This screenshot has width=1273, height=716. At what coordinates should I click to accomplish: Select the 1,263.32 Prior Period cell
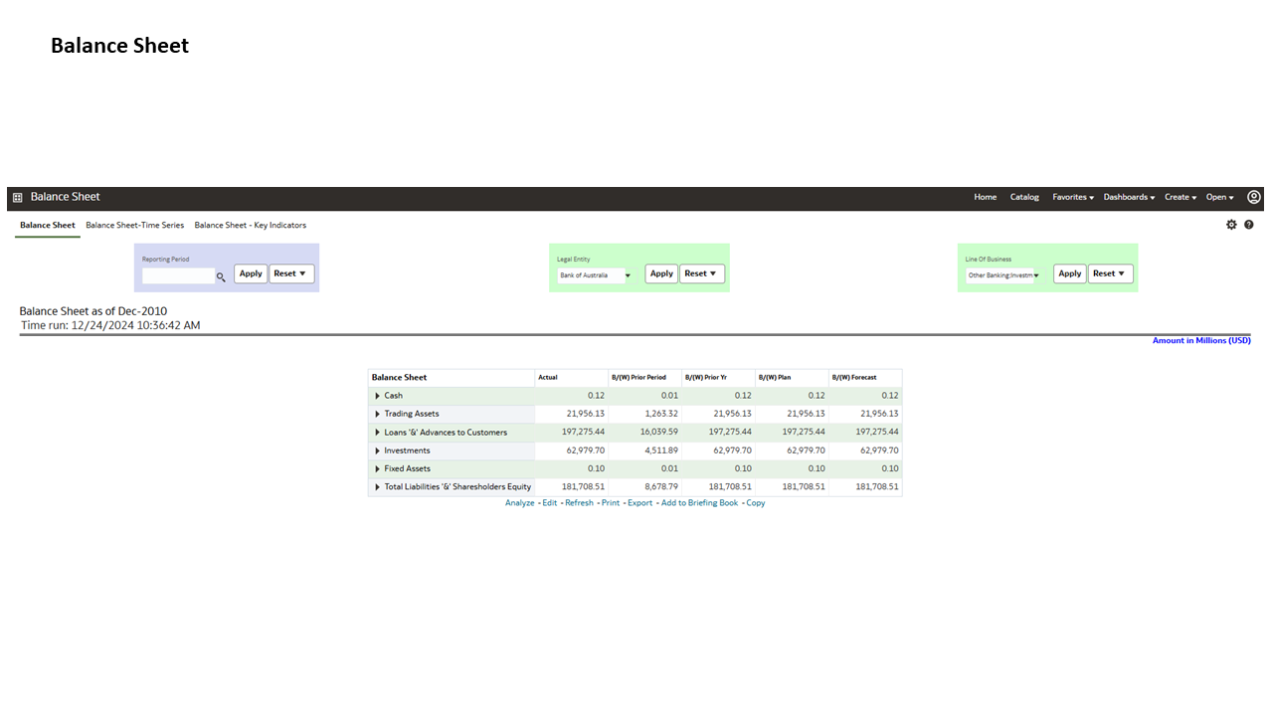(644, 414)
